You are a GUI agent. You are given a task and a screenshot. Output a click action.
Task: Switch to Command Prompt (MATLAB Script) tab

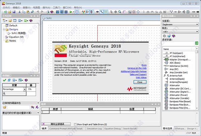pyautogui.click(x=66, y=129)
